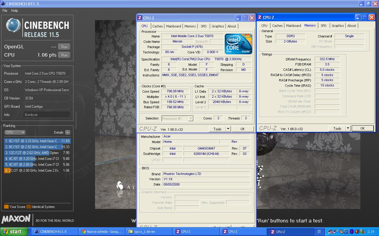Select ranking entry 8C/16T @ 2.92 GHz
This screenshot has height=236, width=379.
click(37, 147)
